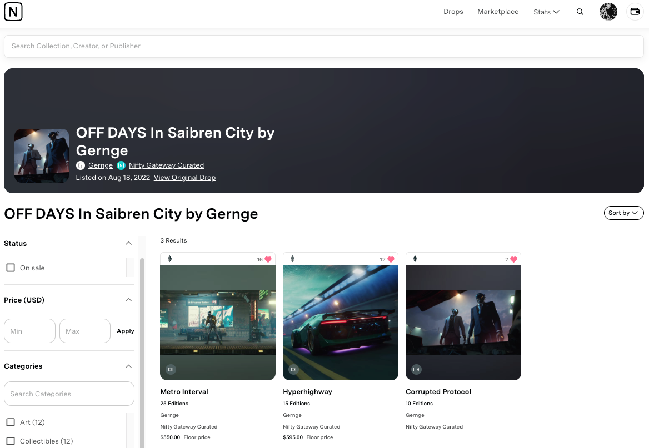The width and height of the screenshot is (649, 448).
Task: Open Corrupted Protocol artwork thumbnail
Action: point(463,322)
